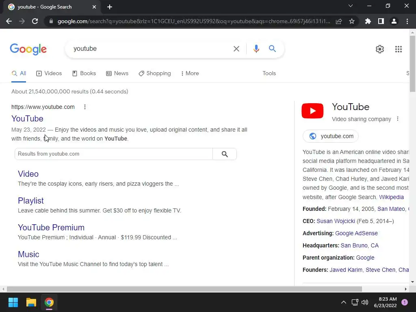
Task: Open the San Bruno, CA link
Action: coord(360,246)
